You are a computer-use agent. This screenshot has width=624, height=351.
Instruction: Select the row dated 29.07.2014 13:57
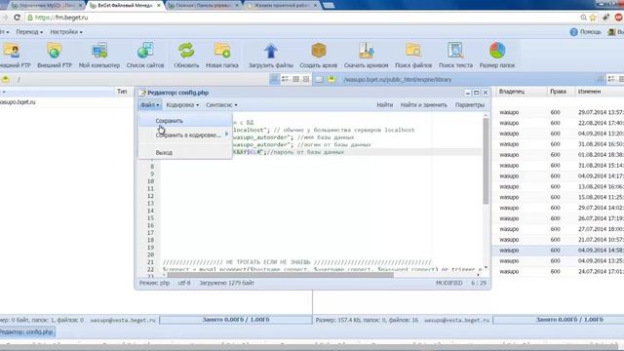559,112
